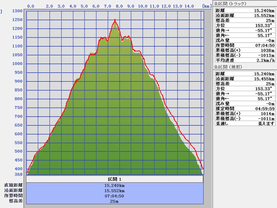The width and height of the screenshot is (277, 208).
Task: Select the 直線距離 label below the graph
Action: (x=14, y=185)
